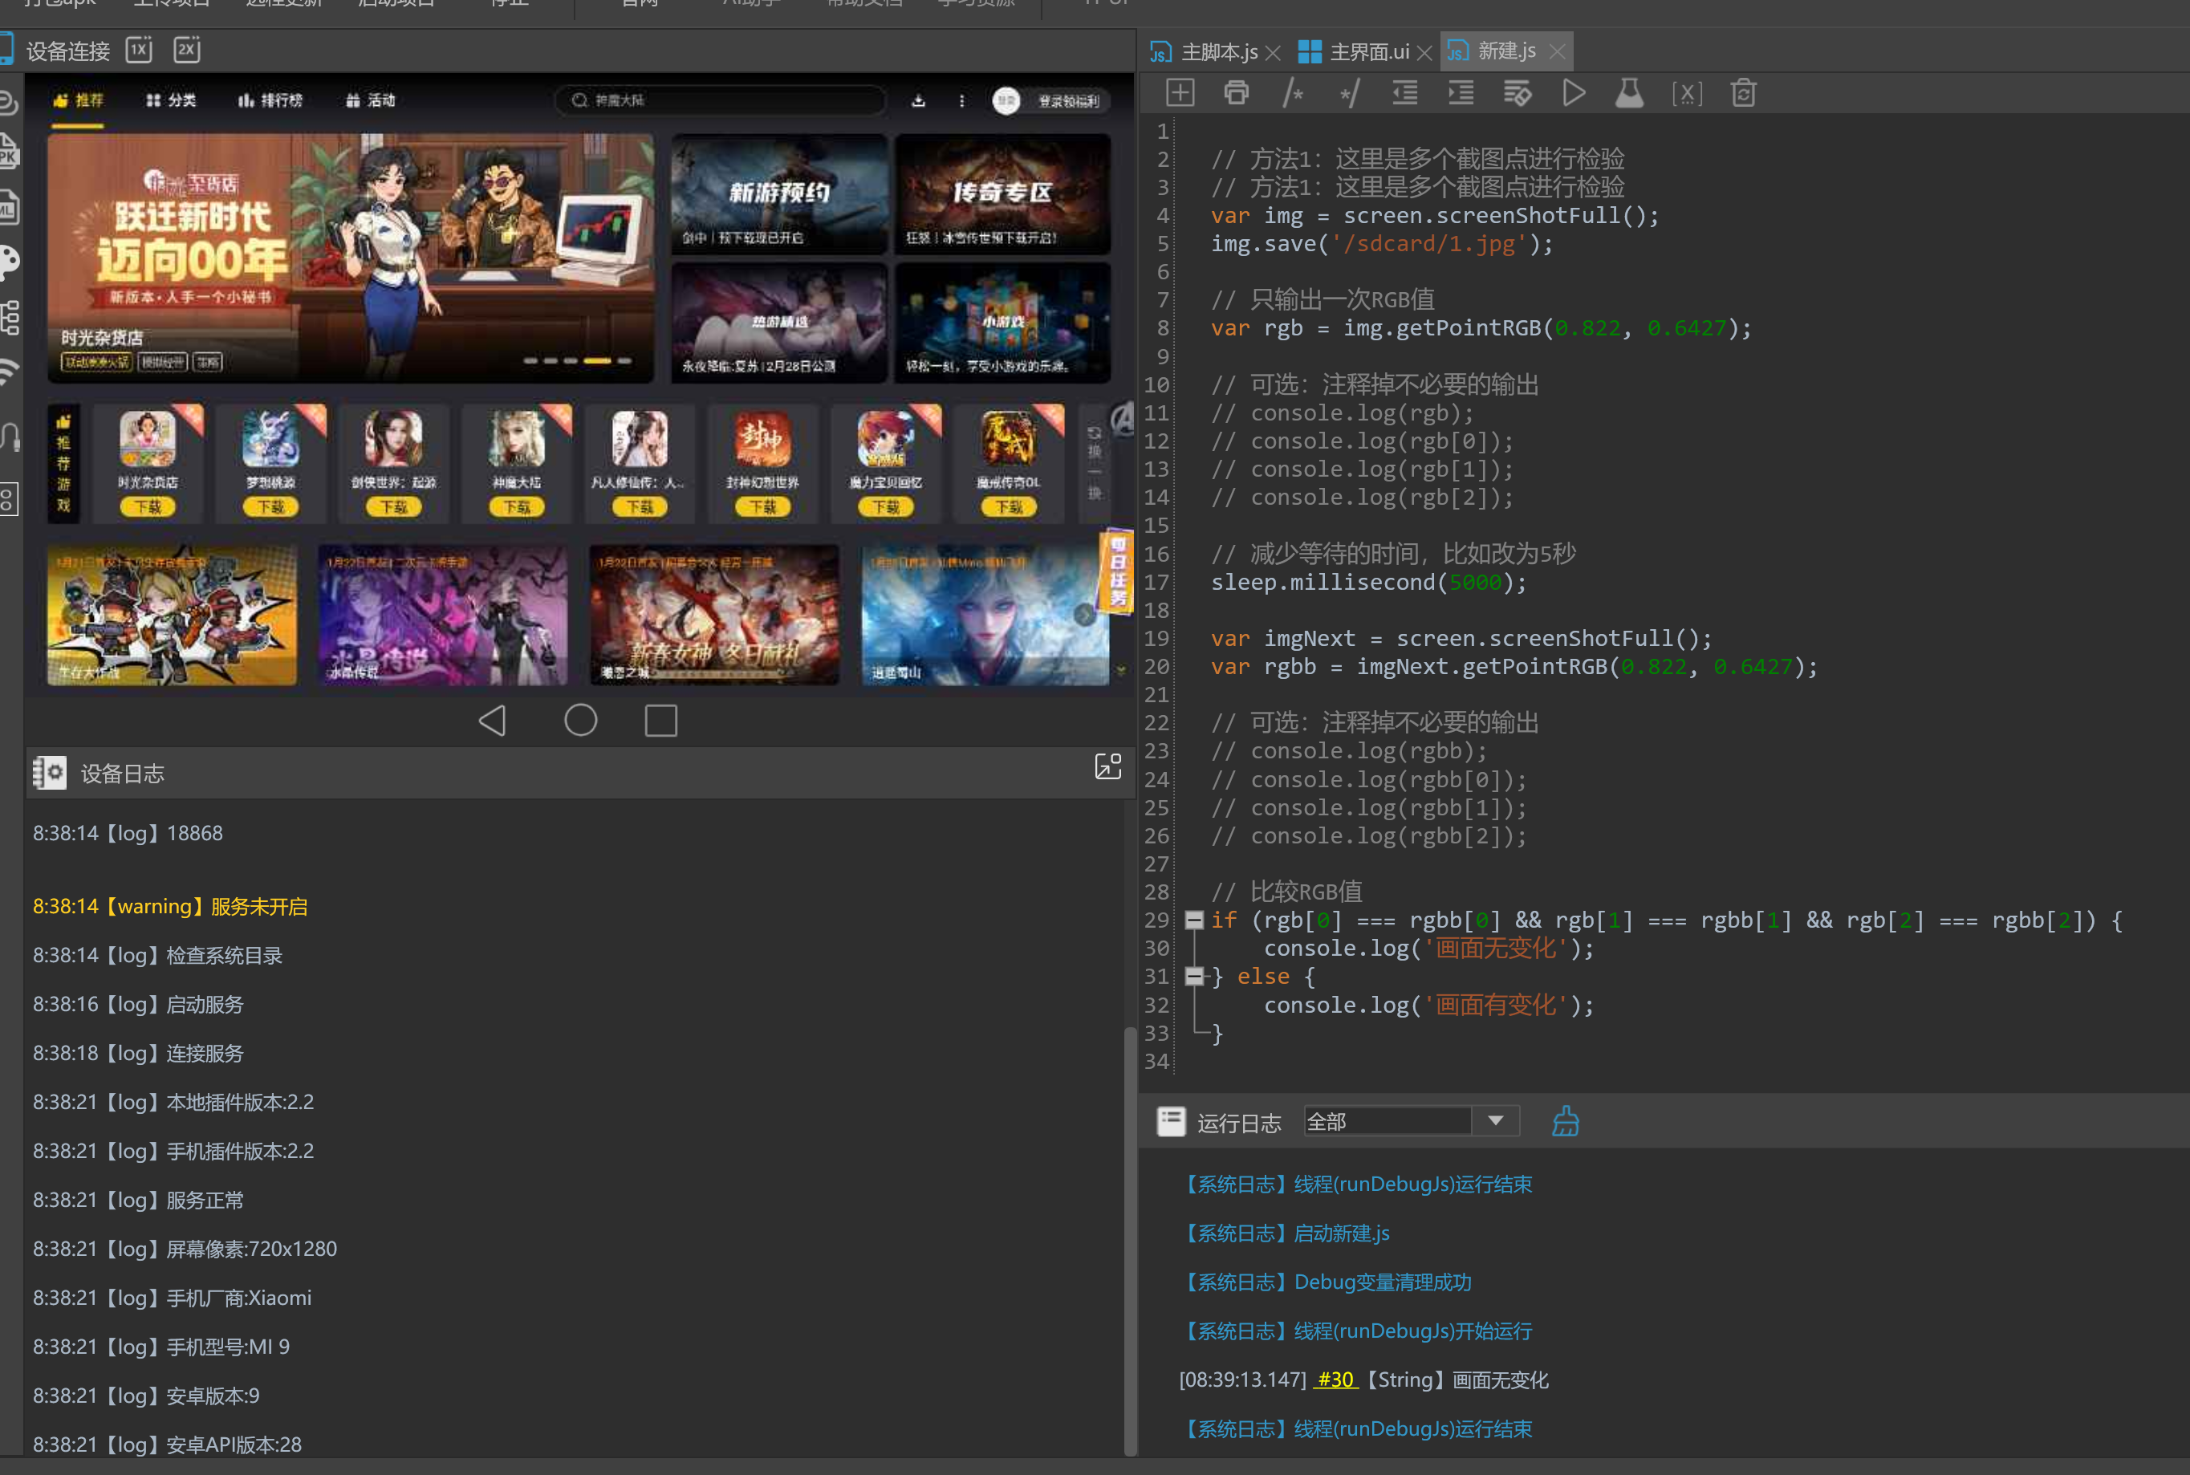The width and height of the screenshot is (2190, 1475).
Task: Open the 新游预约 thumbnail card
Action: coord(779,193)
